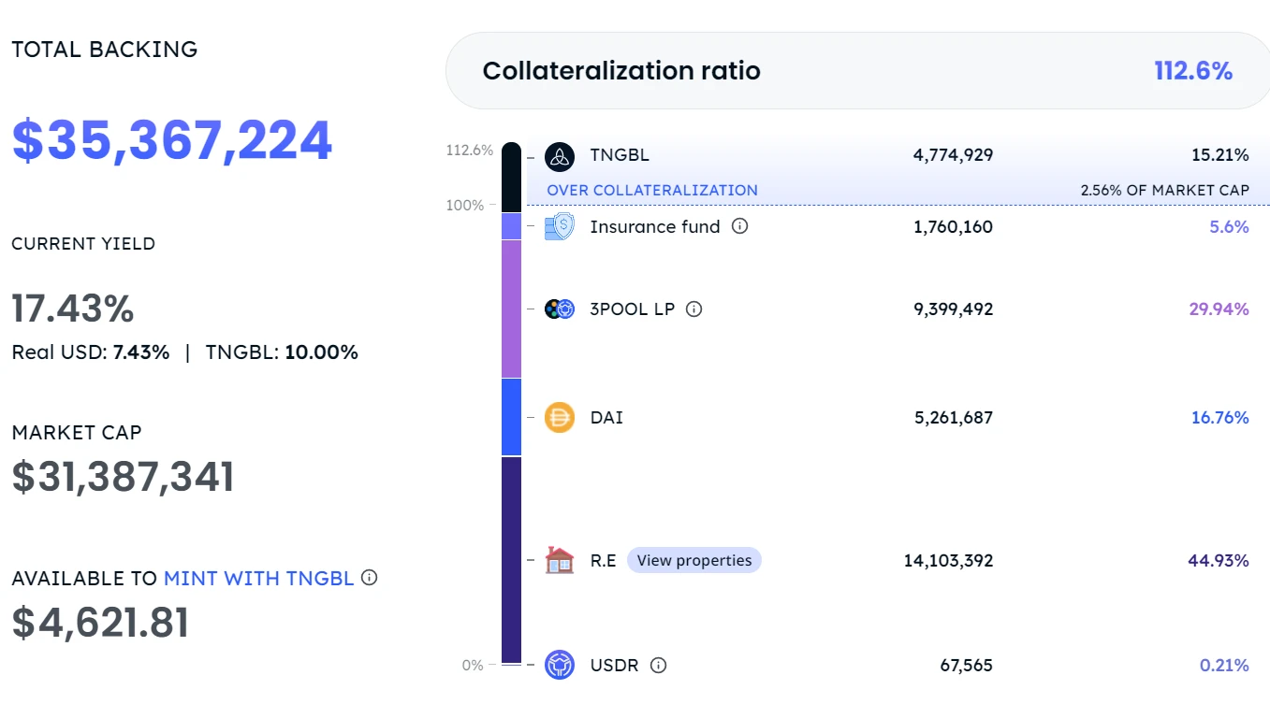The image size is (1270, 704).
Task: Click the blue DAI bar segment
Action: tap(511, 417)
